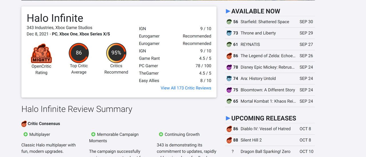This screenshot has height=157, width=366.
Task: Click the blue arrow beside AVAILABLE NOW
Action: [x=228, y=11]
